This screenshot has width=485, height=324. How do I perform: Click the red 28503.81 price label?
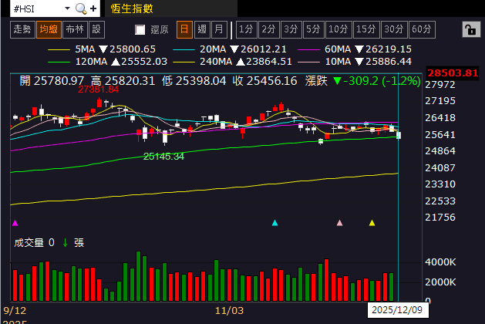click(x=453, y=73)
